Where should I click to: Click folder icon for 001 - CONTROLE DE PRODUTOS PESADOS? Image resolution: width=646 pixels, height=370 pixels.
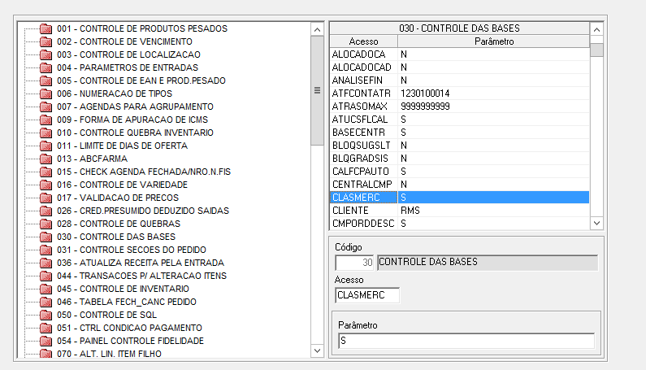pos(46,29)
